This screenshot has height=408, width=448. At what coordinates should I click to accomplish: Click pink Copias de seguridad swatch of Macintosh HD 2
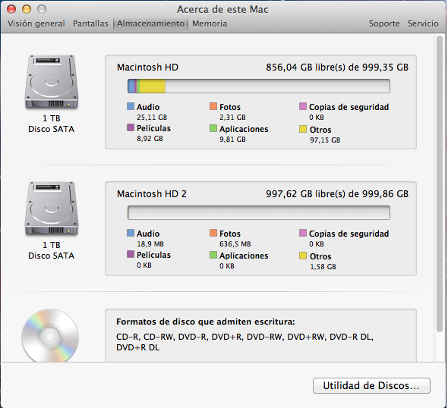tap(303, 233)
